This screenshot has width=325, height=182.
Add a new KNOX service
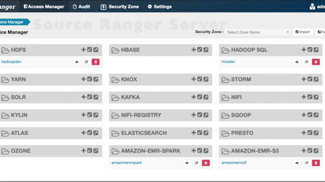tap(194, 79)
